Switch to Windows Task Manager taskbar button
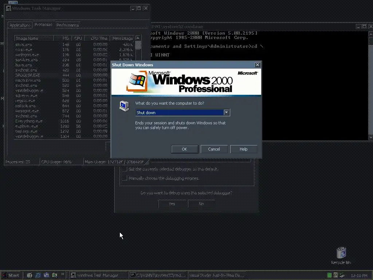The image size is (373, 280). (x=98, y=275)
